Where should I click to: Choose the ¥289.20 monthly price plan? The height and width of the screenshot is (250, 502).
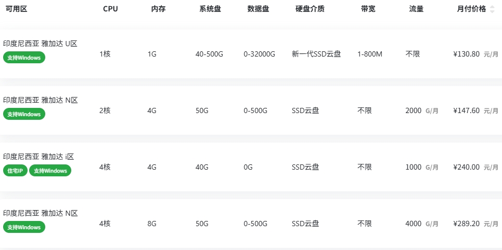(466, 224)
